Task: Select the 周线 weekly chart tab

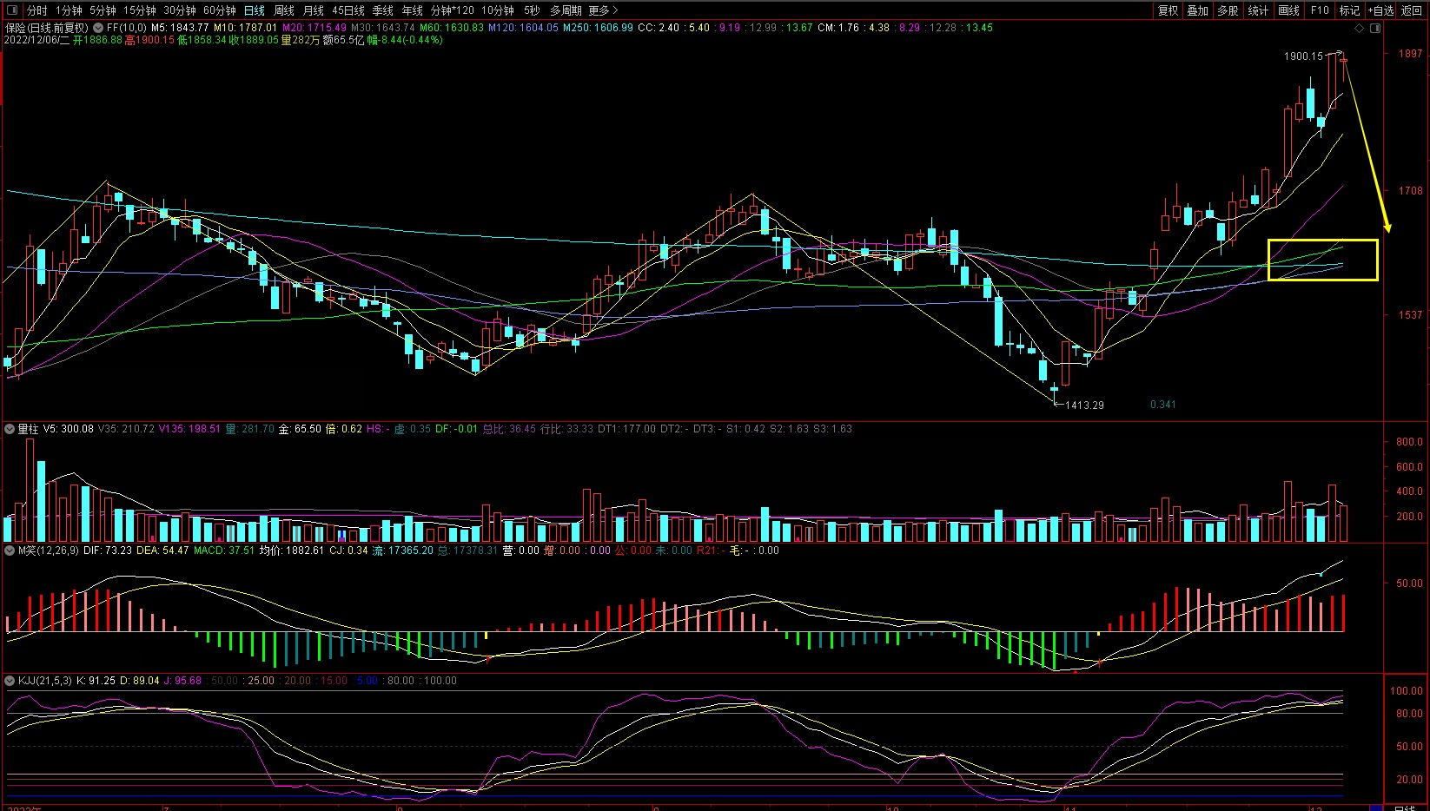Action: click(284, 10)
